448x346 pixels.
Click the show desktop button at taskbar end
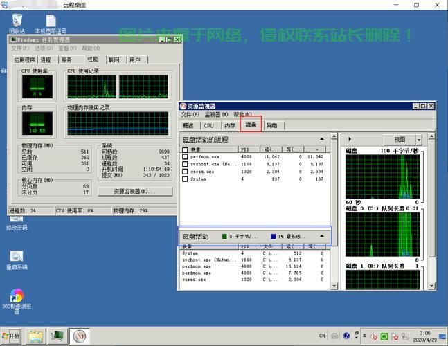(x=442, y=336)
